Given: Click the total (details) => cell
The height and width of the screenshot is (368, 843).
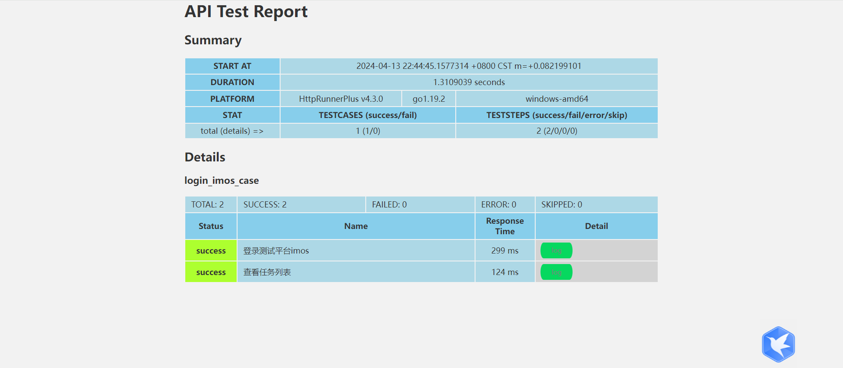Looking at the screenshot, I should 232,131.
